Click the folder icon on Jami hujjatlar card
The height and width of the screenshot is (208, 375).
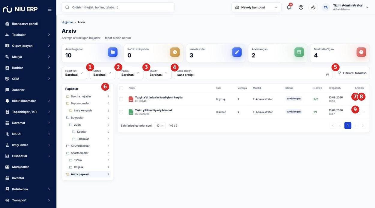[x=113, y=52]
